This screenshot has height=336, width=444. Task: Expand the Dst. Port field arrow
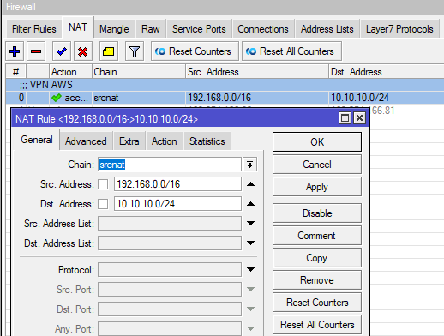[250, 309]
